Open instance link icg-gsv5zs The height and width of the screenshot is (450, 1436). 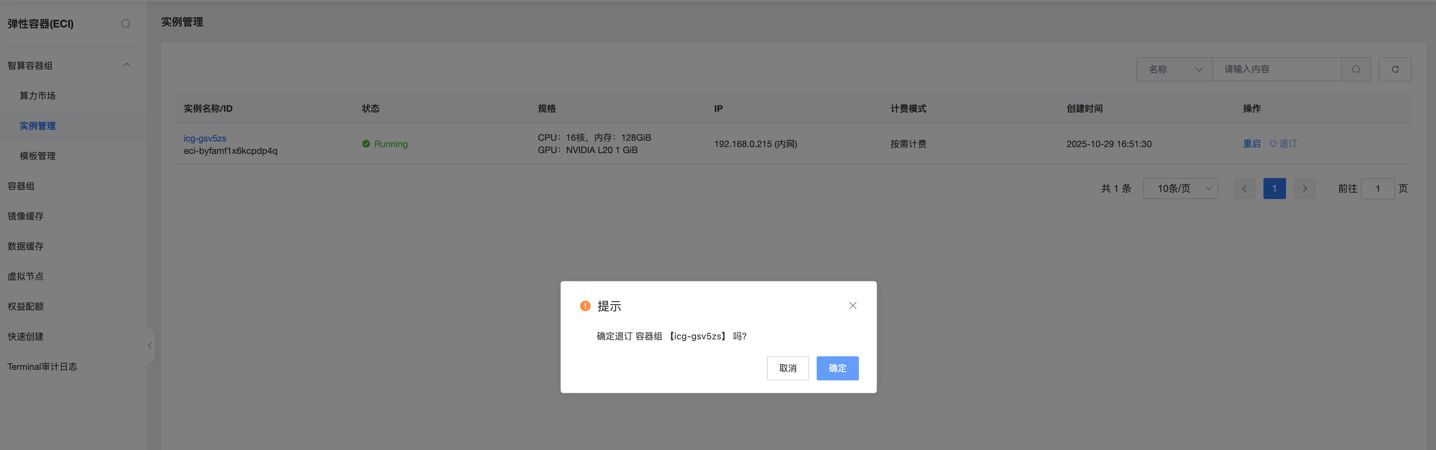click(x=205, y=138)
